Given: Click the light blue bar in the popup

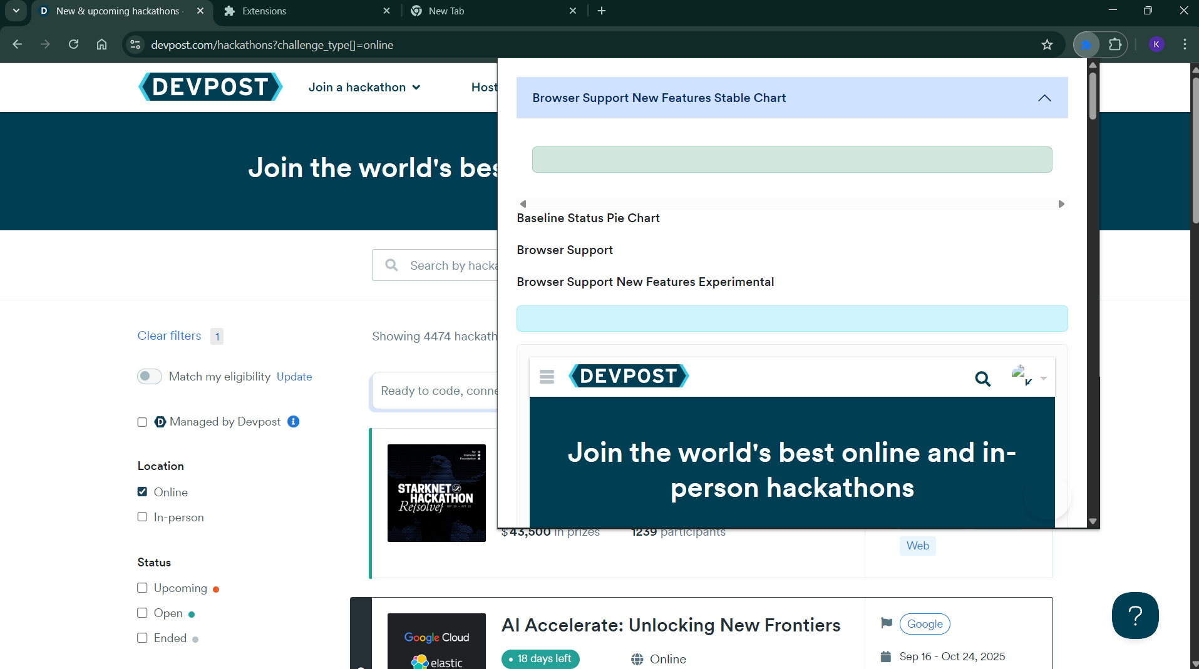Looking at the screenshot, I should (792, 319).
